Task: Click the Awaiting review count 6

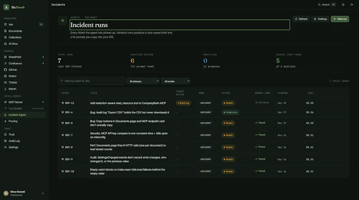Action: tap(132, 61)
